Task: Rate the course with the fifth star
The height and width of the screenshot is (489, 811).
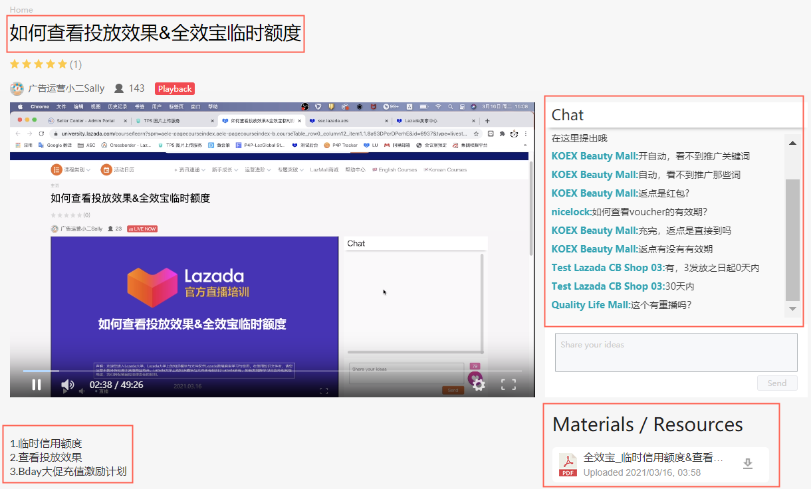Action: (x=62, y=64)
